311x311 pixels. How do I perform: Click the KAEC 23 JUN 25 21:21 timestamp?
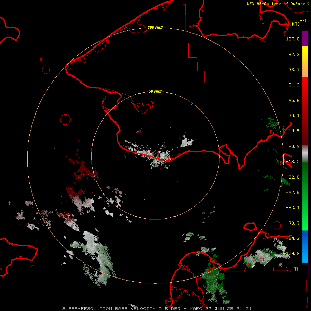[x=220, y=309]
